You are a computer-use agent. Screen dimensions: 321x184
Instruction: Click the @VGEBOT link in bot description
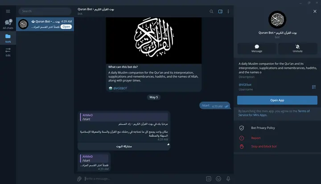120,88
